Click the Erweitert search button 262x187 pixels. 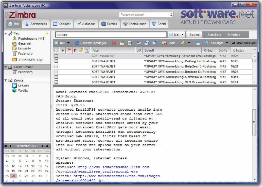click(233, 34)
